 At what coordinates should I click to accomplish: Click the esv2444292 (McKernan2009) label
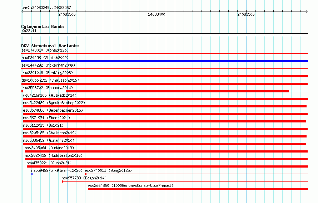pyautogui.click(x=48, y=65)
